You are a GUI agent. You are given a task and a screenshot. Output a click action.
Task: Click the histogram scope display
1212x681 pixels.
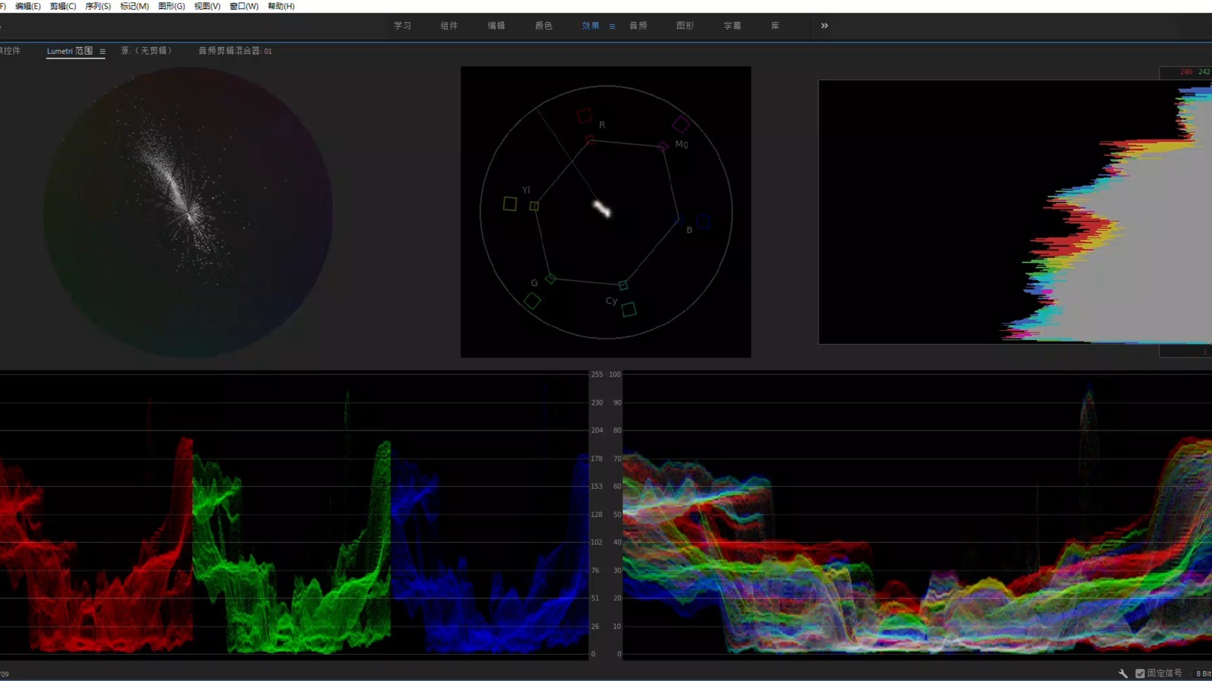(x=1015, y=212)
